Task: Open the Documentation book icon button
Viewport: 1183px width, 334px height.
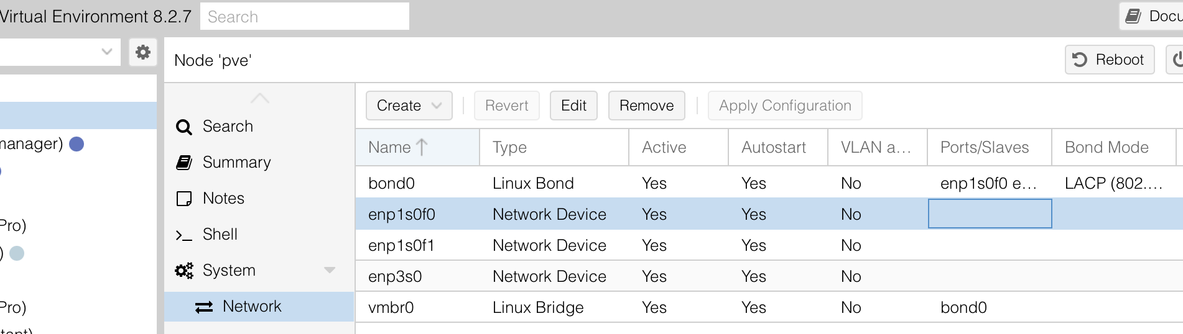Action: click(x=1152, y=16)
